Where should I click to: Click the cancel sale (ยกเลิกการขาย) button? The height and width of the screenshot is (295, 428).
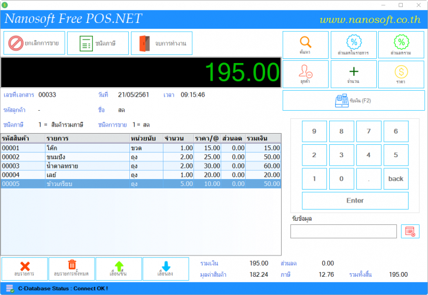click(x=34, y=43)
